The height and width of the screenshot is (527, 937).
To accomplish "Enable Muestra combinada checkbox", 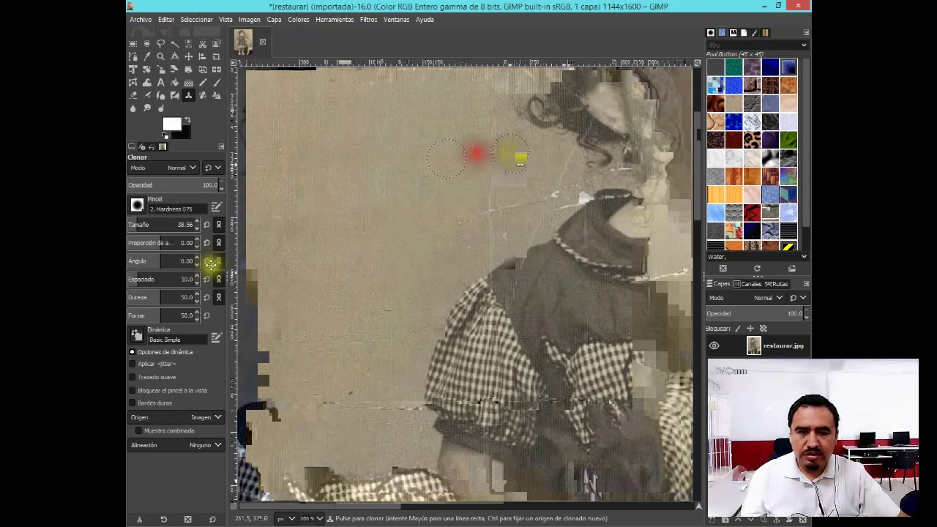I will (x=139, y=430).
